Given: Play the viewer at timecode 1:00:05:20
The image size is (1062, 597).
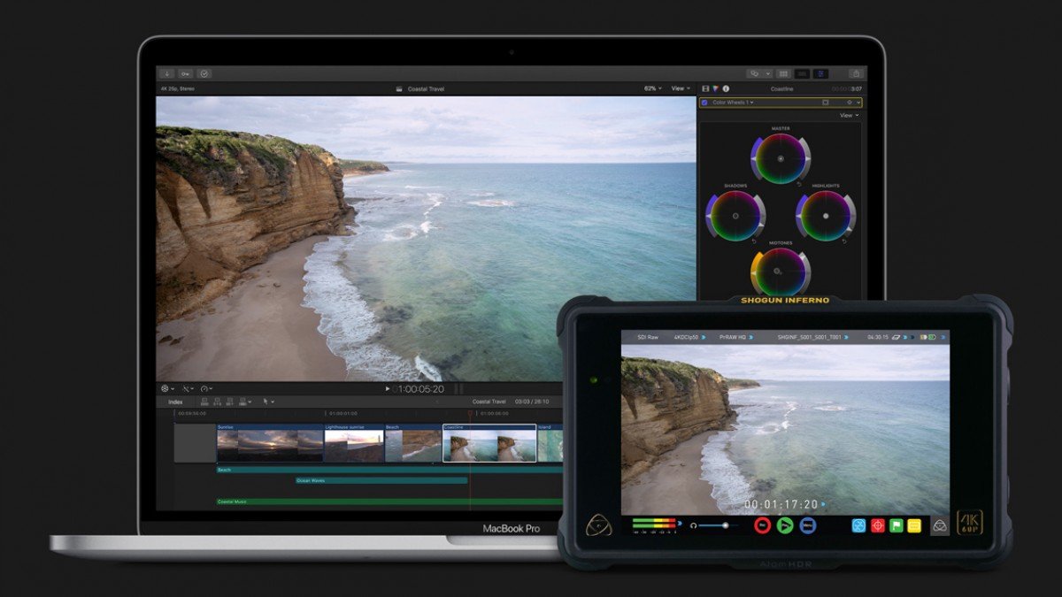Looking at the screenshot, I should 388,388.
